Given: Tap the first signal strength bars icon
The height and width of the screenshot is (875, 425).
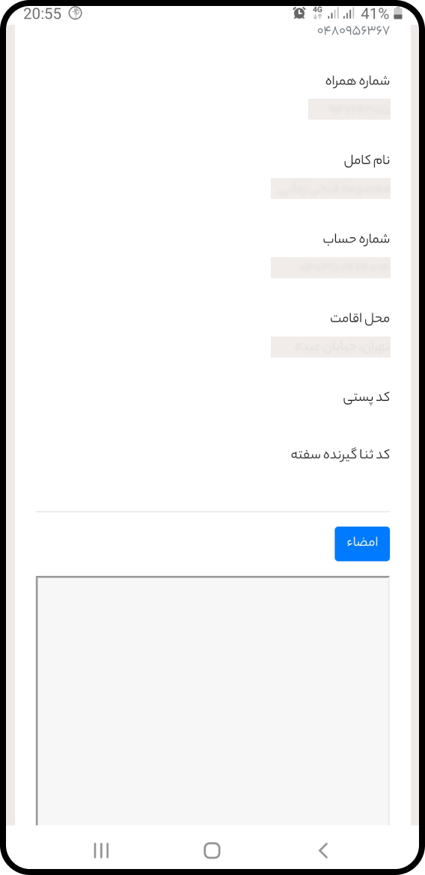Looking at the screenshot, I should pyautogui.click(x=334, y=13).
